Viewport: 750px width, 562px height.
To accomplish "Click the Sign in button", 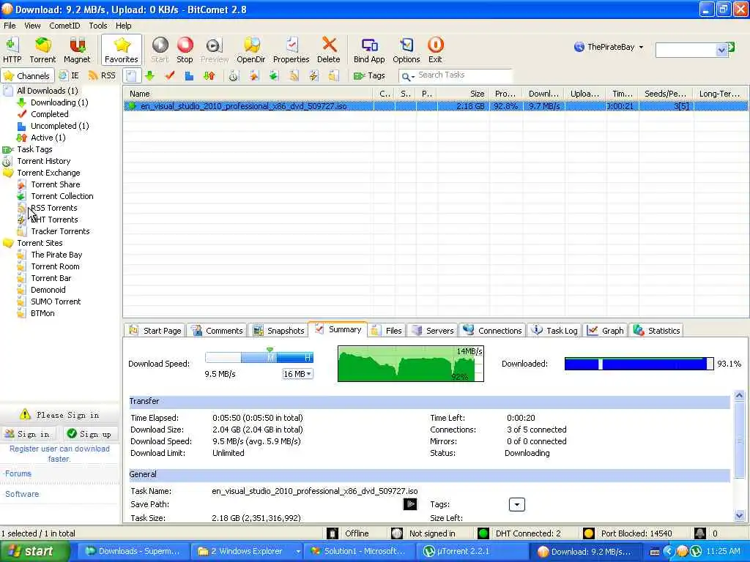I will pos(27,433).
